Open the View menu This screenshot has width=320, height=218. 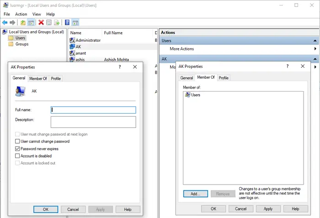pos(37,14)
